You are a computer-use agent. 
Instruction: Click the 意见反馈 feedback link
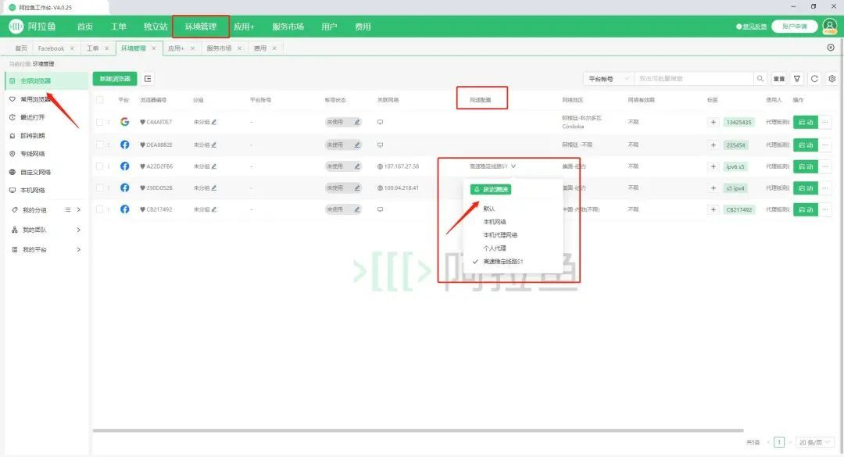[752, 27]
